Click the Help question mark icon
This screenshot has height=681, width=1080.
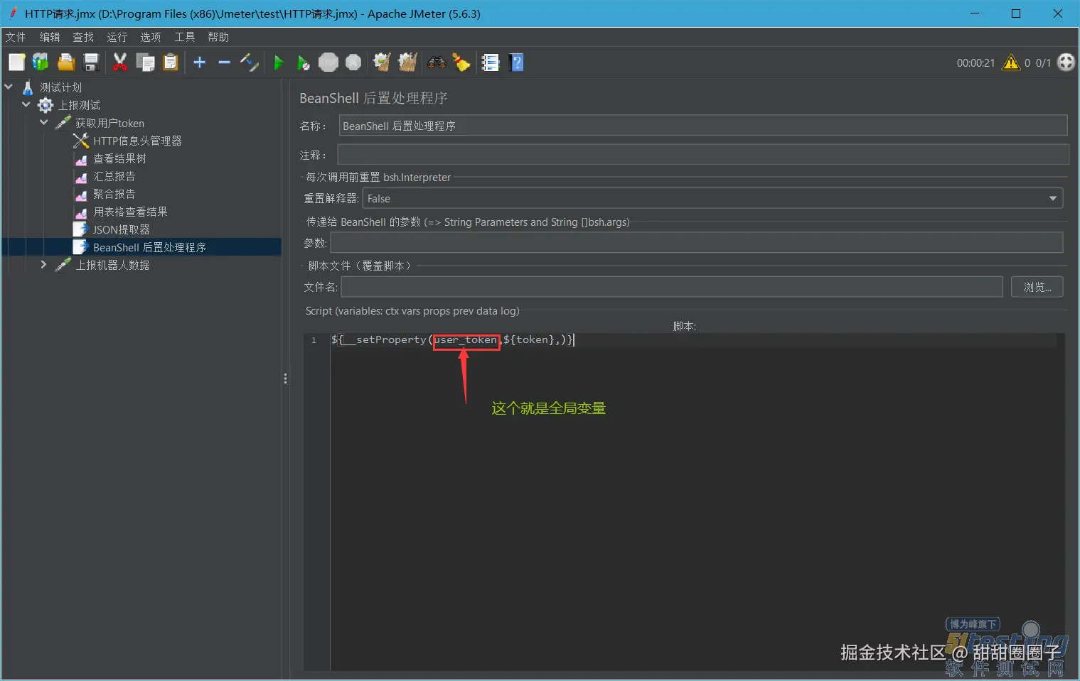coord(517,62)
